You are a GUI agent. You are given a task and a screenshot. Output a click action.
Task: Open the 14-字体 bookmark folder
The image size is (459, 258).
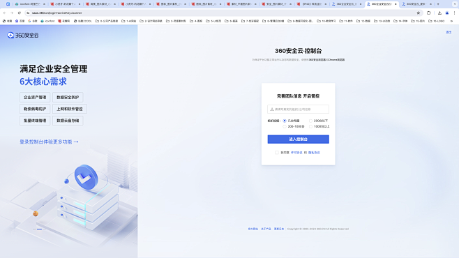(x=400, y=21)
